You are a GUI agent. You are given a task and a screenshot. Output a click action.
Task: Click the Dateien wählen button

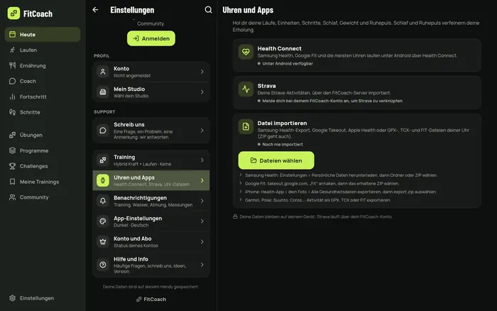pyautogui.click(x=276, y=160)
